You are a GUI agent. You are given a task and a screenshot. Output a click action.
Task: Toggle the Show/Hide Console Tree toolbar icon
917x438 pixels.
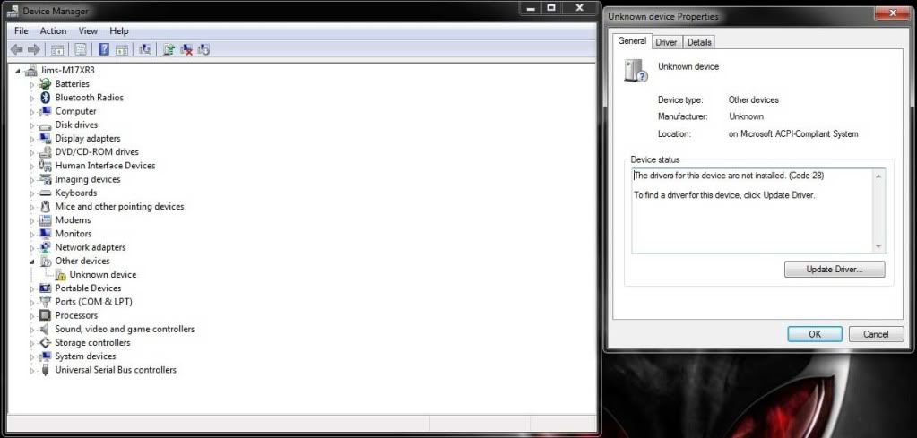click(x=57, y=49)
